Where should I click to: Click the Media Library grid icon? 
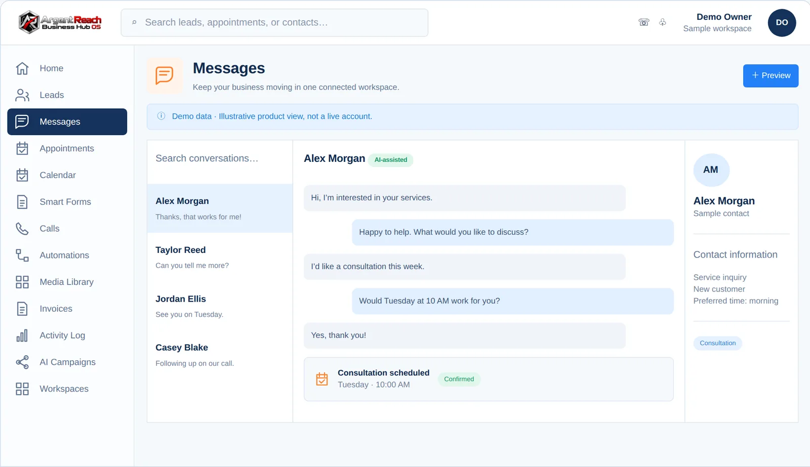point(22,282)
